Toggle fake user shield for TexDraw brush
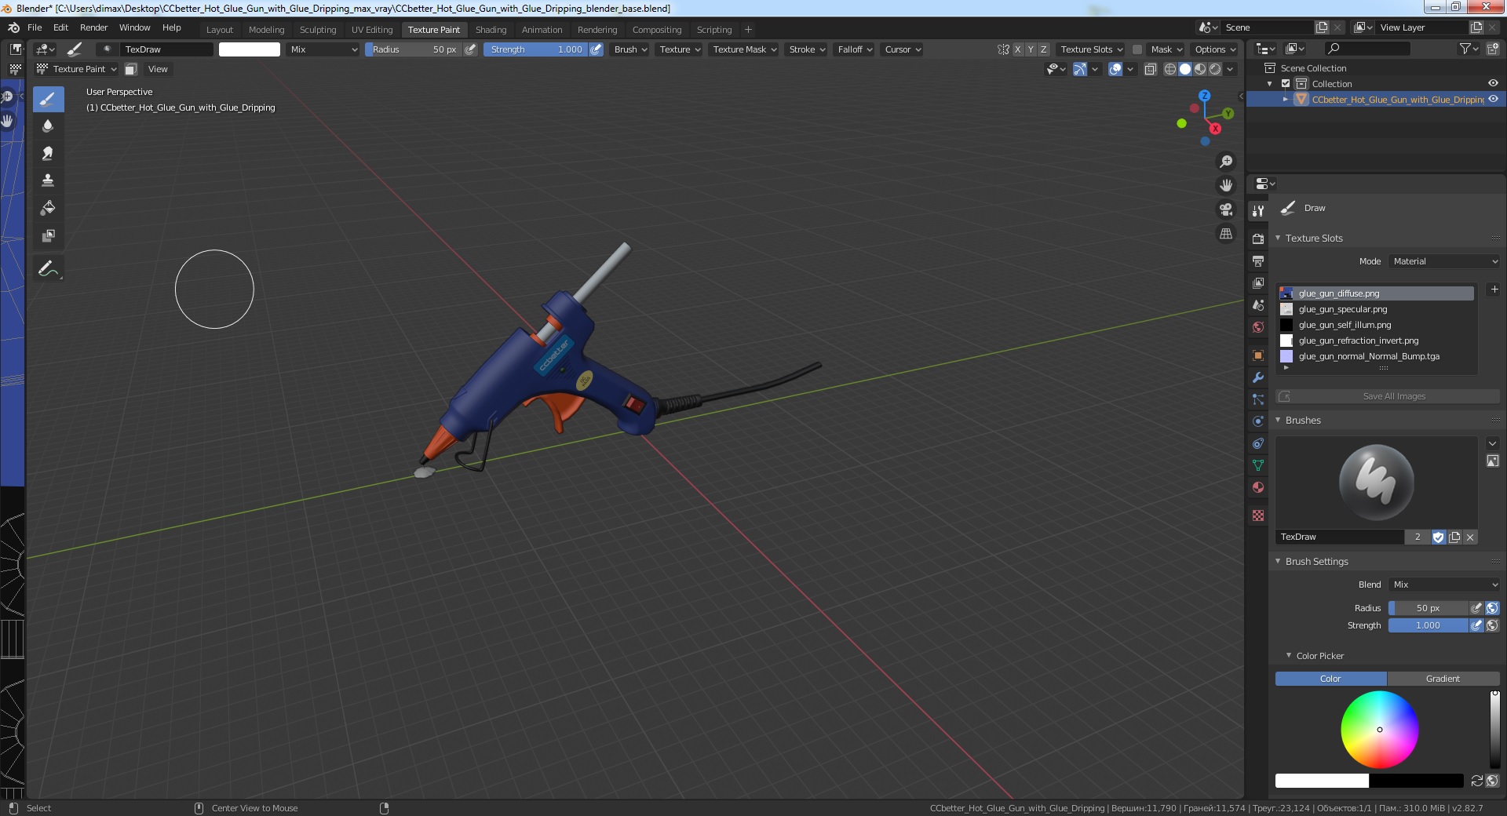The width and height of the screenshot is (1507, 816). [x=1438, y=537]
